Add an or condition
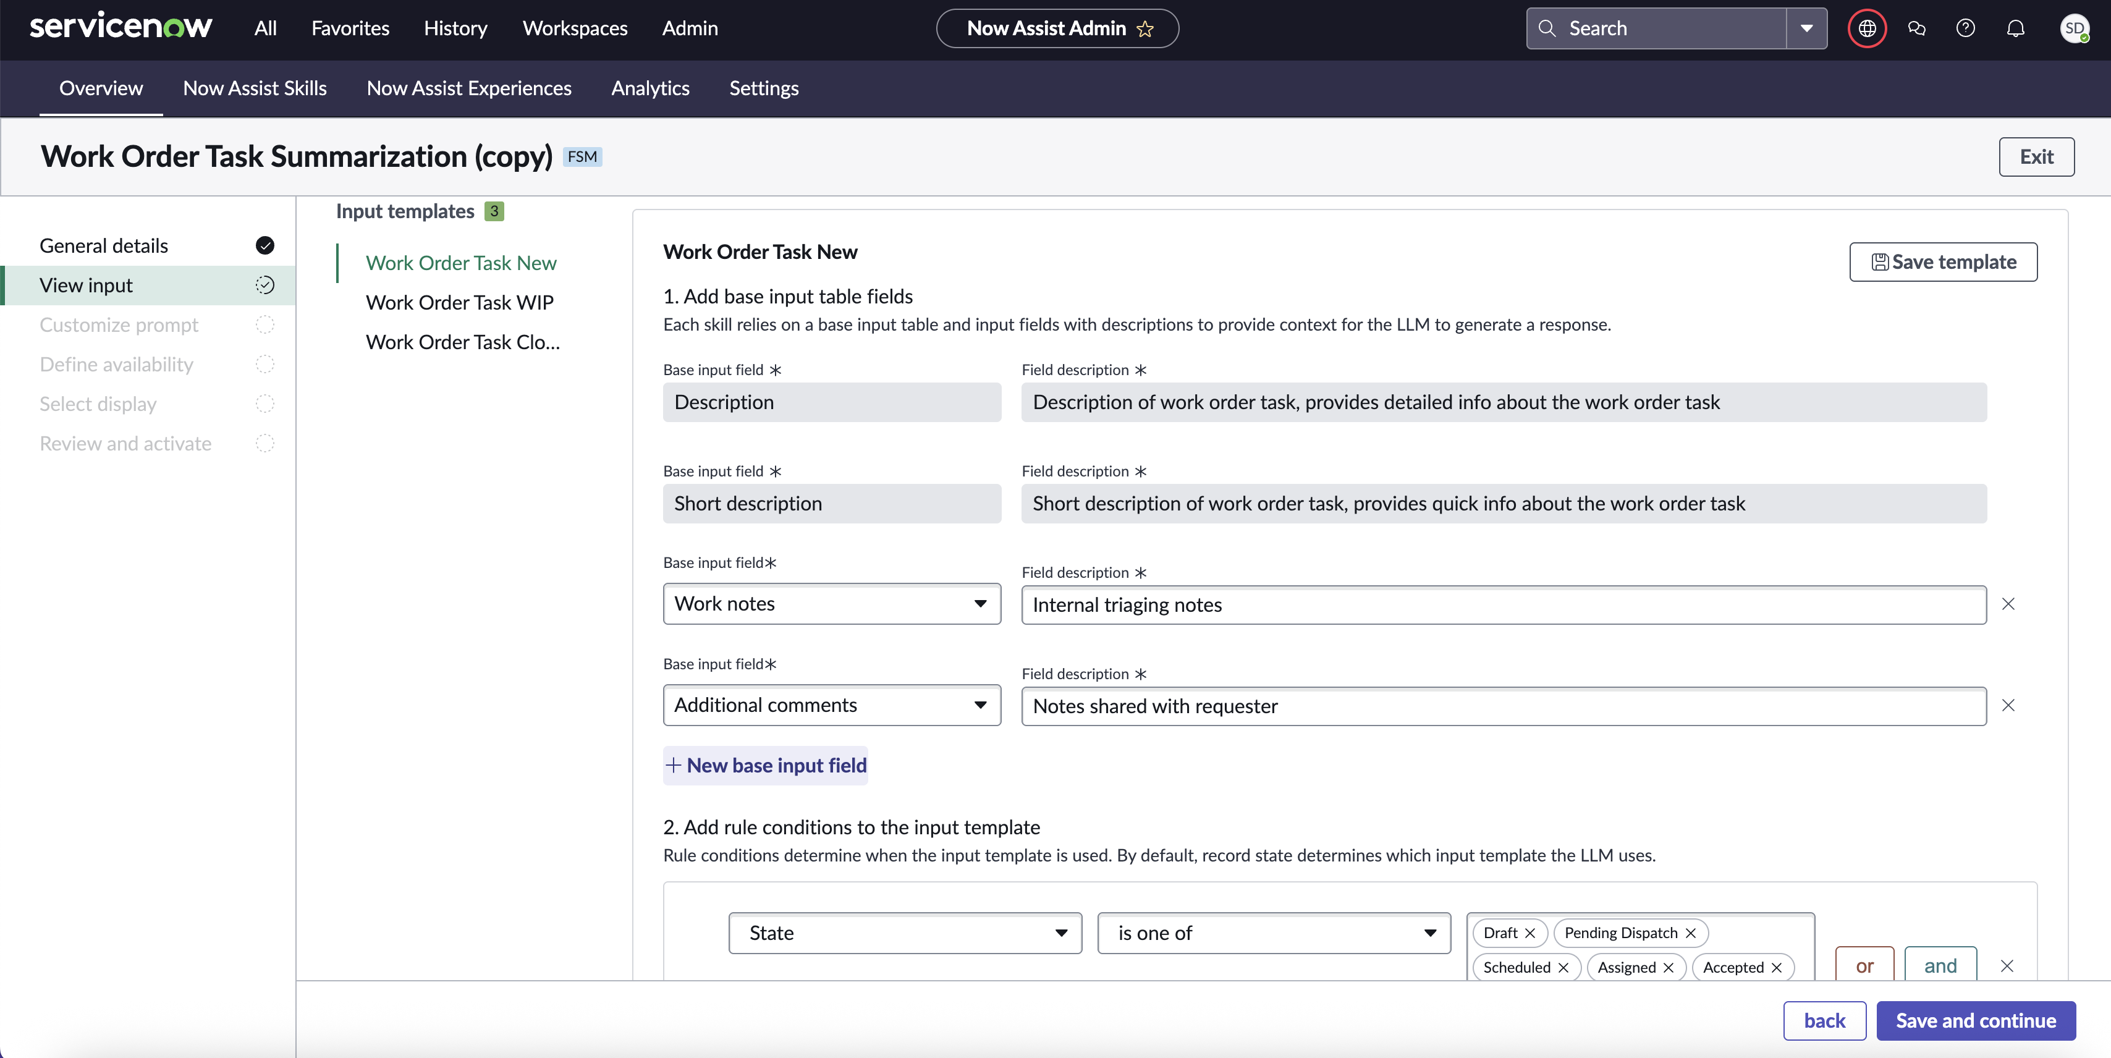The height and width of the screenshot is (1058, 2111). point(1864,965)
